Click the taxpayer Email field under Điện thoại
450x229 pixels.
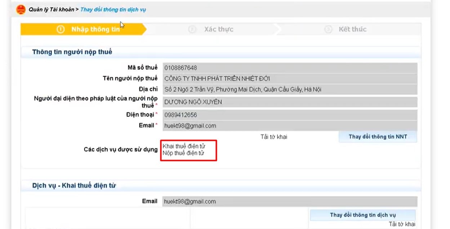coord(290,126)
